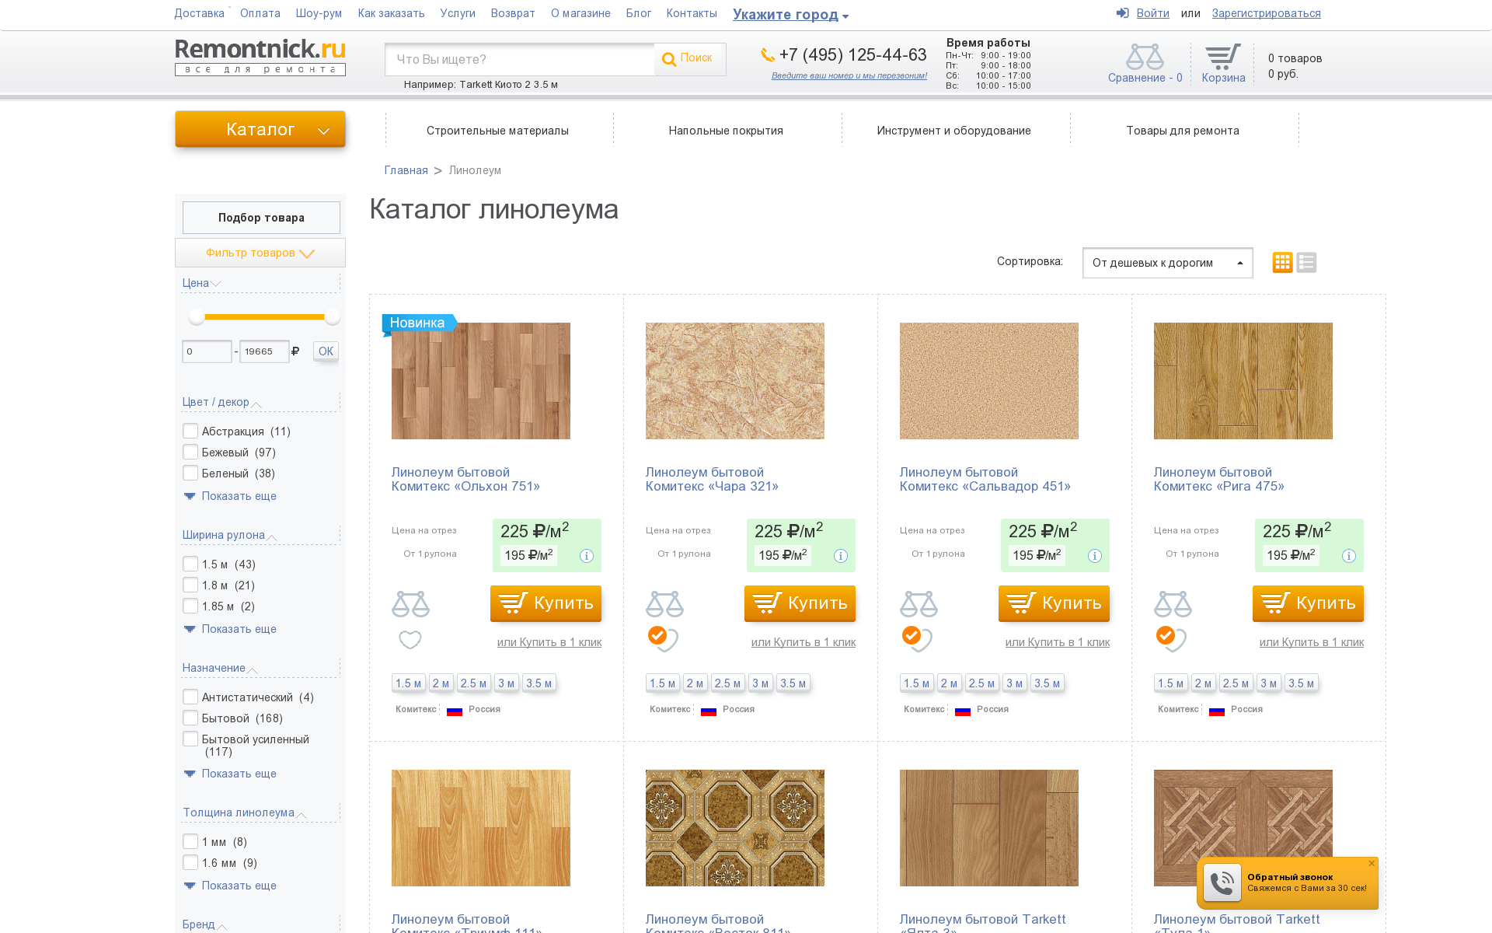Toggle favorite heart for Рига 475

point(1171,638)
